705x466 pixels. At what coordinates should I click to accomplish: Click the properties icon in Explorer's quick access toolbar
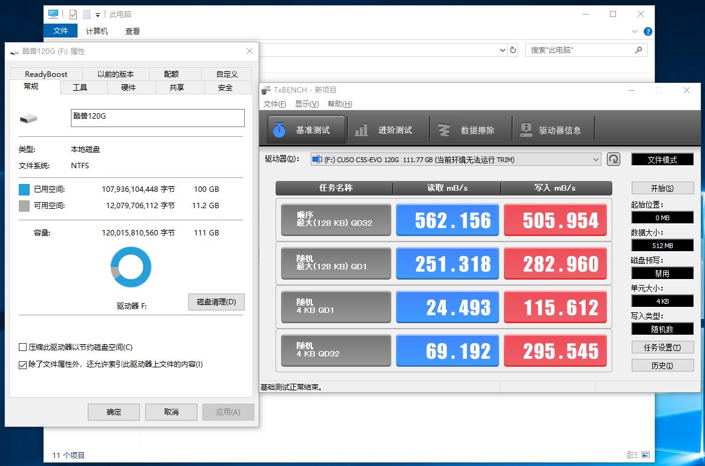[74, 13]
